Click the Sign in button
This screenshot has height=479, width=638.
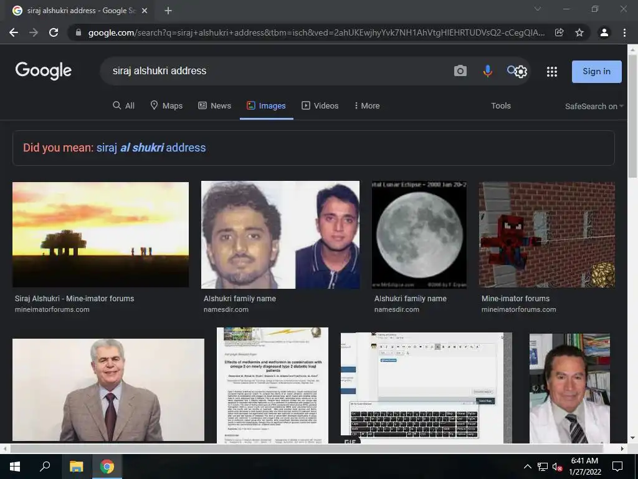coord(596,71)
